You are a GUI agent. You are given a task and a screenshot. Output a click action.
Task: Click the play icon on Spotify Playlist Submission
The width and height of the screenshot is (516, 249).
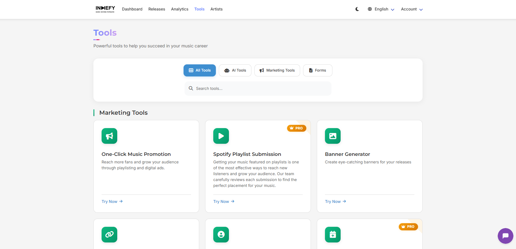(x=221, y=136)
